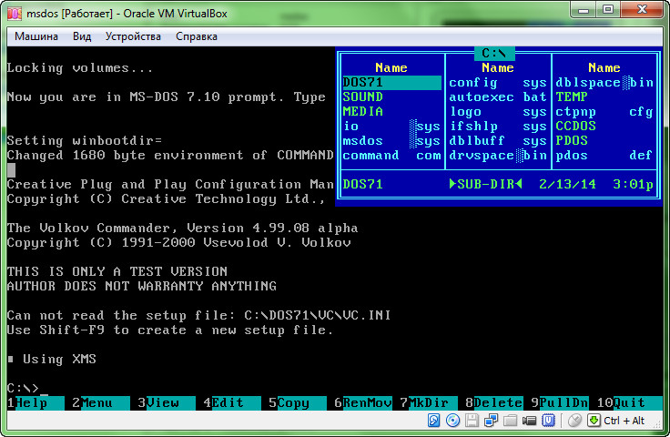The height and width of the screenshot is (437, 670).
Task: Click the 3 View function key
Action: click(x=167, y=402)
